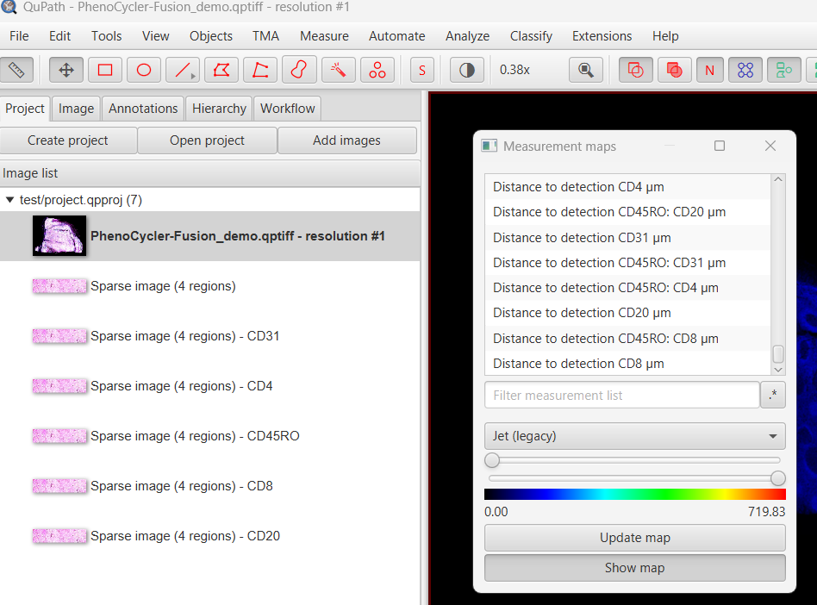Open the Jet (legacy) colormap dropdown
The height and width of the screenshot is (605, 817).
click(634, 436)
